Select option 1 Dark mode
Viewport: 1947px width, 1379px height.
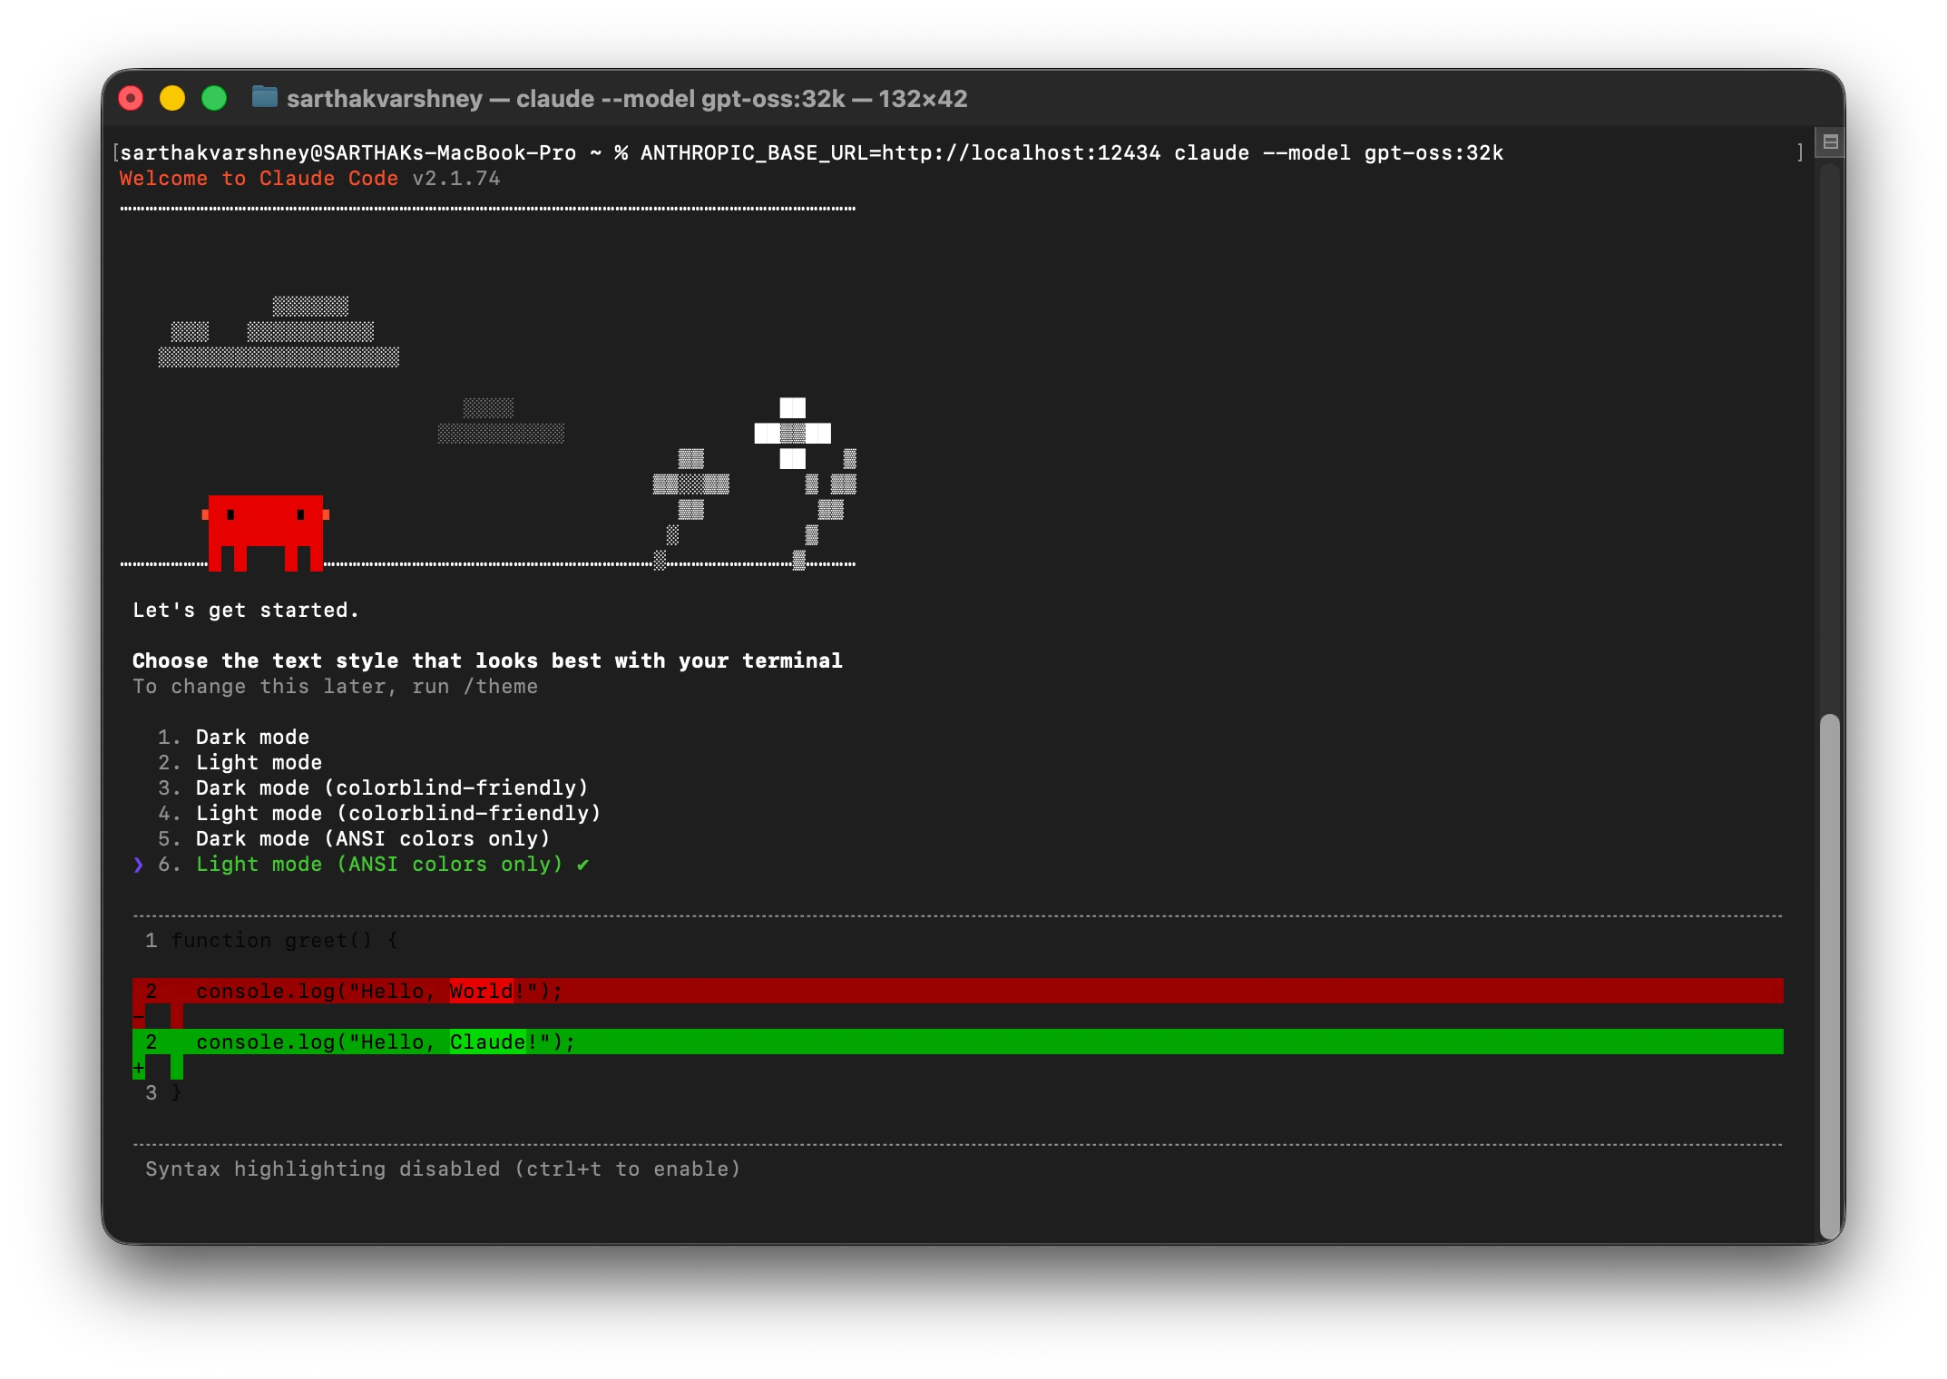click(234, 738)
